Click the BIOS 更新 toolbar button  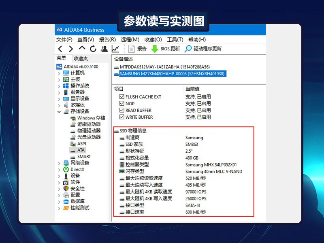(x=166, y=49)
